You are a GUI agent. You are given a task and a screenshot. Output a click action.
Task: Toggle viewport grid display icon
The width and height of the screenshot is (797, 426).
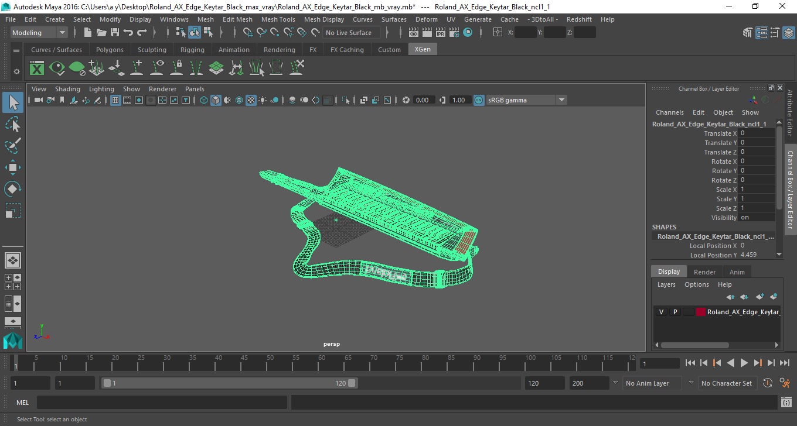click(x=115, y=100)
